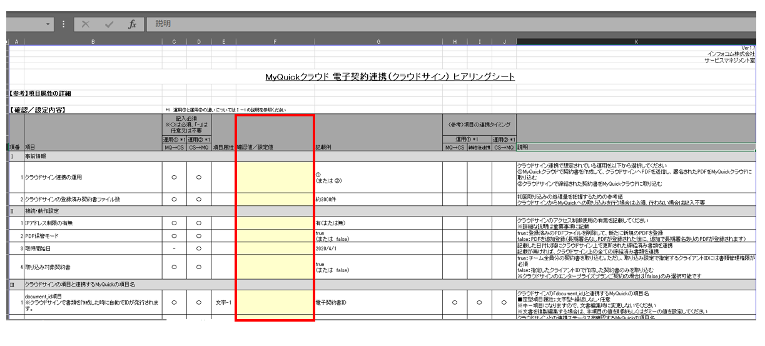Click the 取り込み対象契約書 item cell
765x346 pixels.
[x=93, y=267]
